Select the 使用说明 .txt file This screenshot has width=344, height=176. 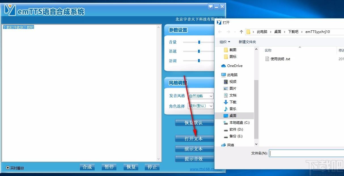click(x=278, y=59)
